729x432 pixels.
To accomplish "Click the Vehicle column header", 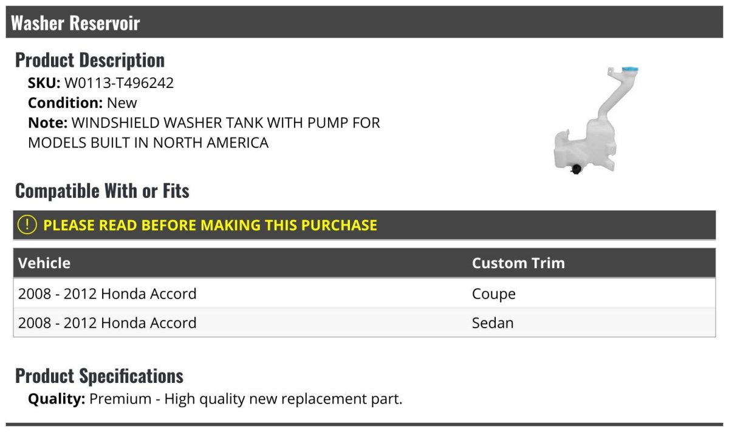I will coord(44,263).
